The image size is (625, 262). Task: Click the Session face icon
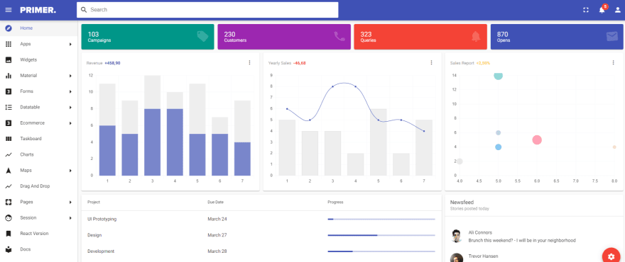9,218
